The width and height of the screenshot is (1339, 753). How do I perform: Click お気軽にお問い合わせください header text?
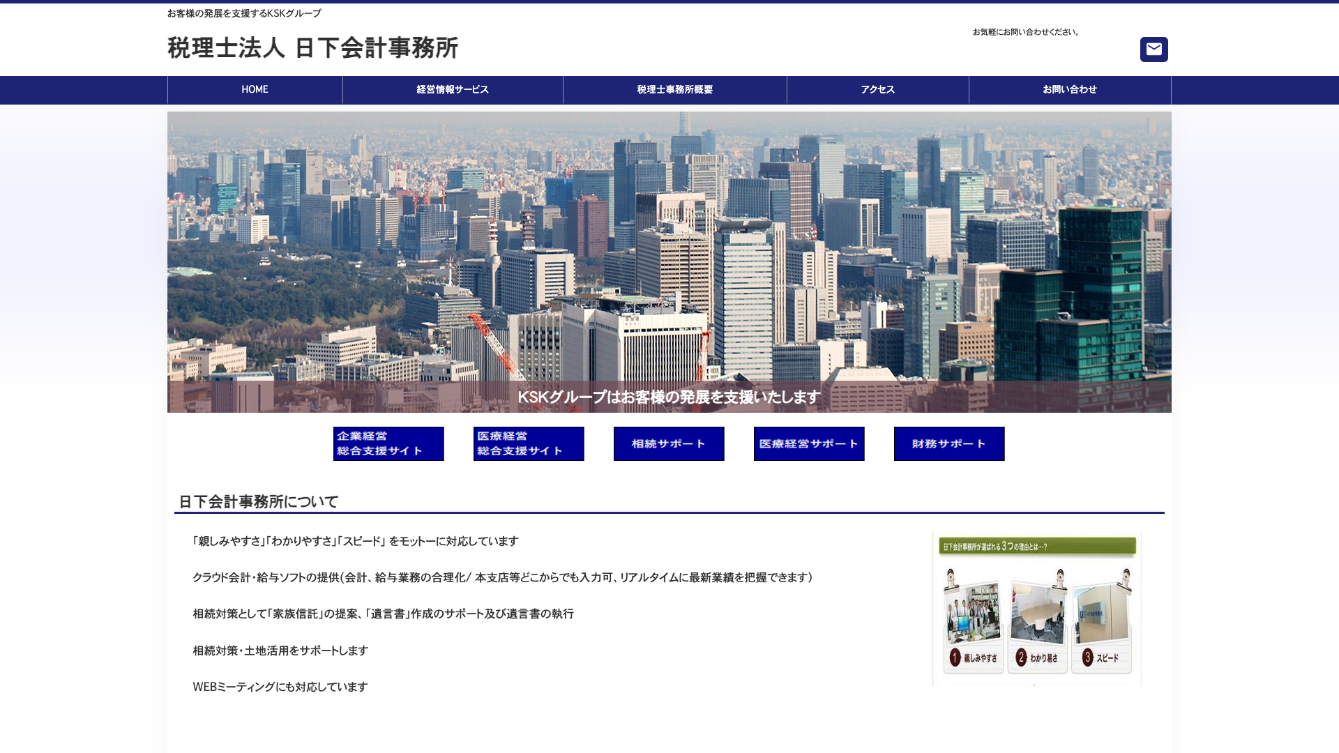point(1026,32)
